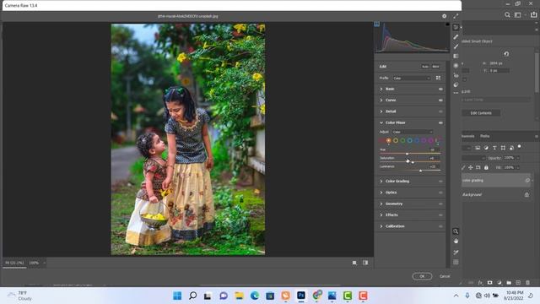Image resolution: width=540 pixels, height=304 pixels.
Task: Expand the Detail section
Action: click(x=381, y=111)
